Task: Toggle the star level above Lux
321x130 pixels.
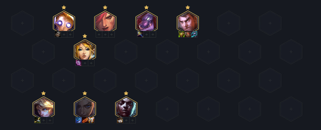Action: click(x=85, y=36)
